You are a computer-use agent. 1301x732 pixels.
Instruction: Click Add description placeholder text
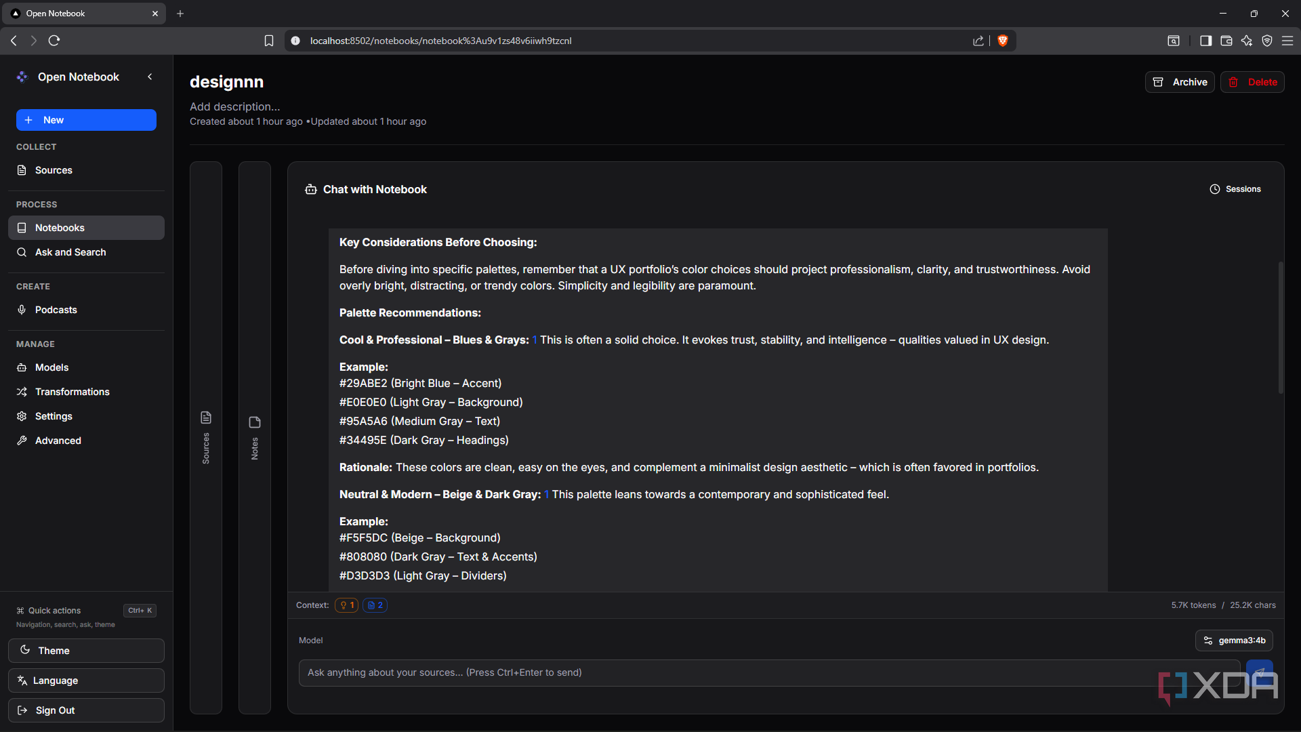[x=234, y=106]
